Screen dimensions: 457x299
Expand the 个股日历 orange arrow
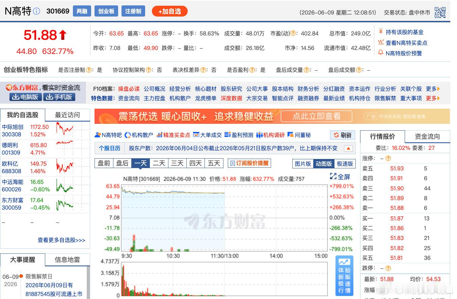pyautogui.click(x=349, y=148)
